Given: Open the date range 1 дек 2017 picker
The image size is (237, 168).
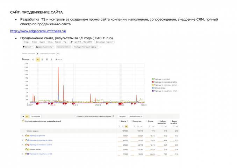Looking at the screenshot, I should [81, 42].
